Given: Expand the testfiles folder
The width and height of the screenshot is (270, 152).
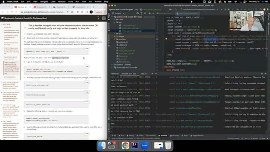Looking at the screenshot, I should (114, 39).
